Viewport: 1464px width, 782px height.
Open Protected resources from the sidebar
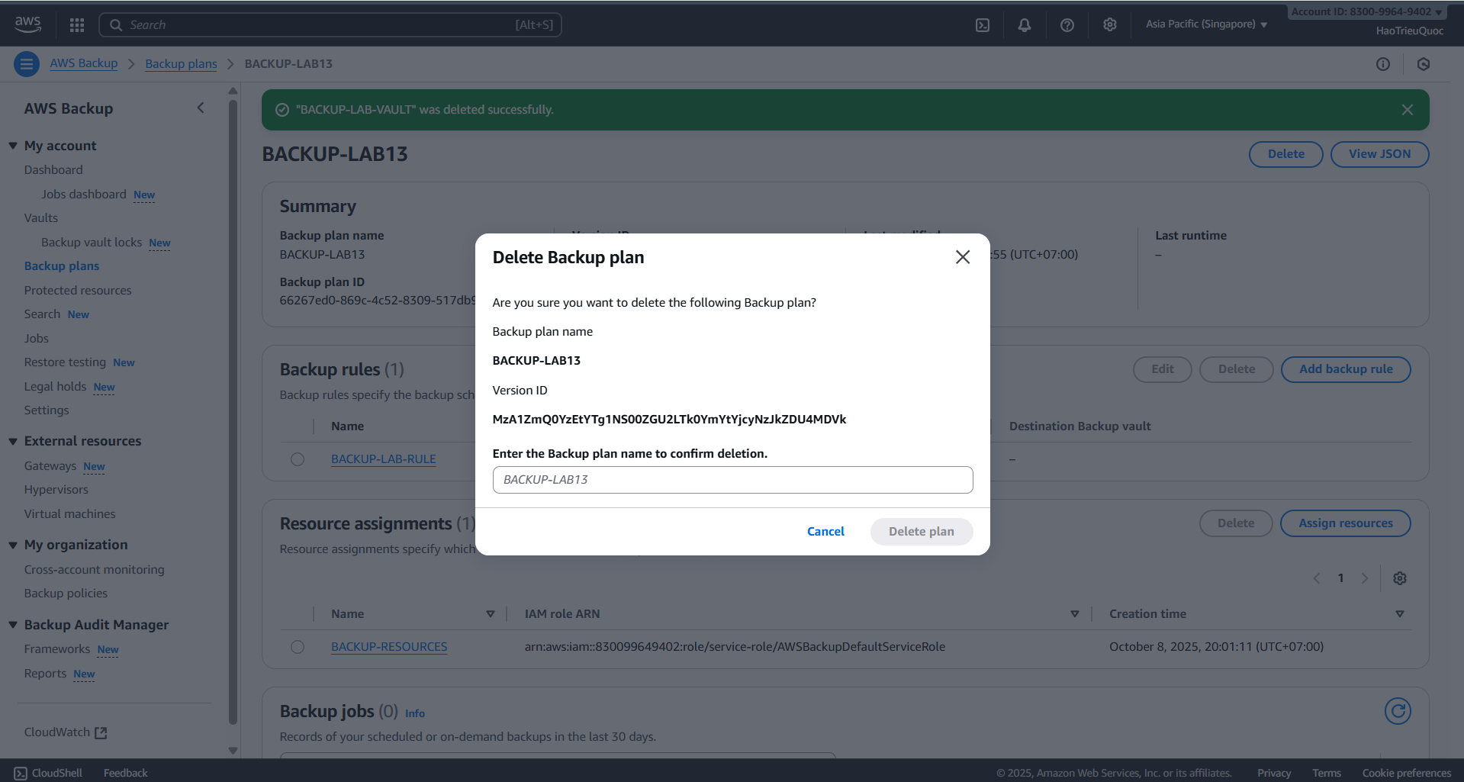77,290
